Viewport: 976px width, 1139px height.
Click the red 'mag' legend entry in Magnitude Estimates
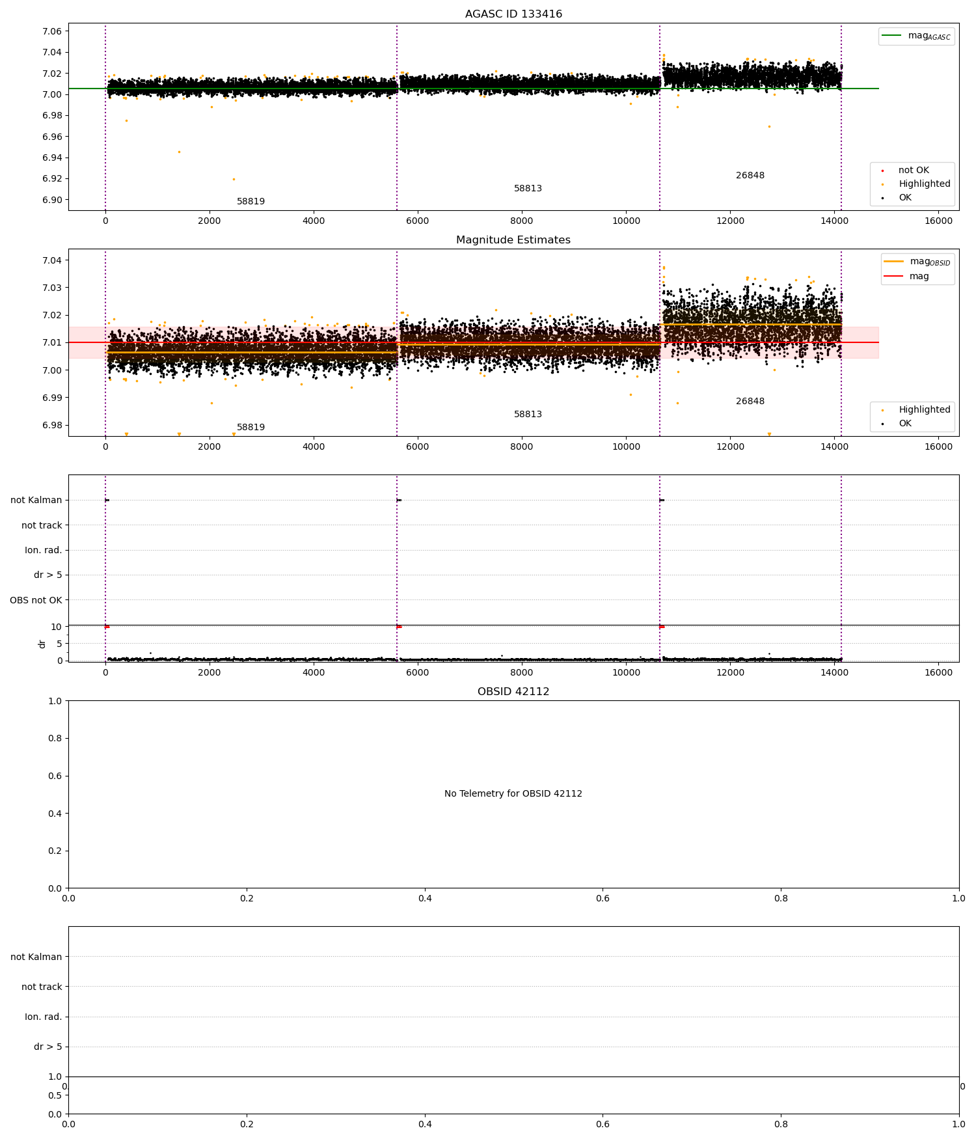click(x=919, y=277)
